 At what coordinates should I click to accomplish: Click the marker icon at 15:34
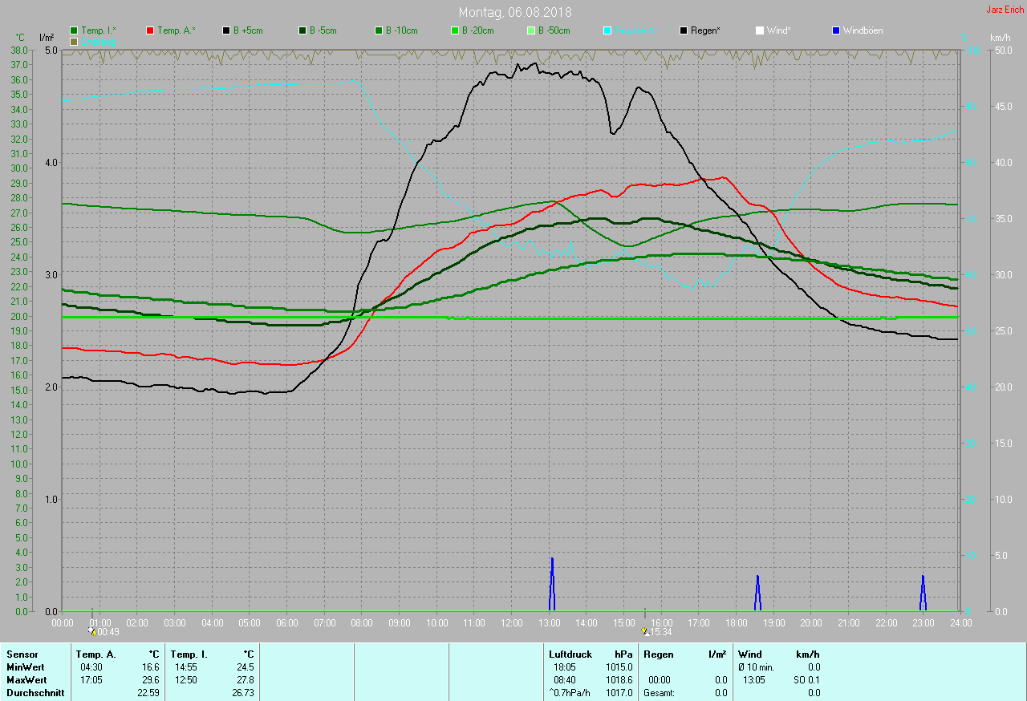click(644, 631)
